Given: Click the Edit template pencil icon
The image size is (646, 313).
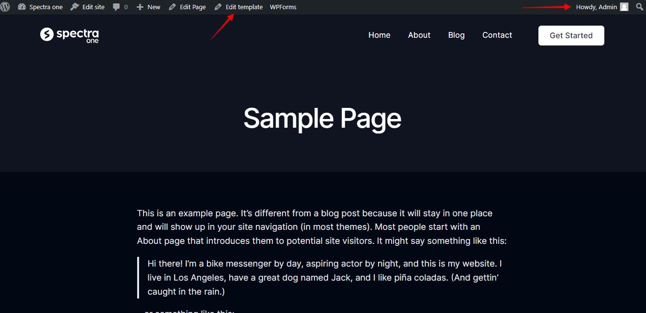Looking at the screenshot, I should point(218,7).
